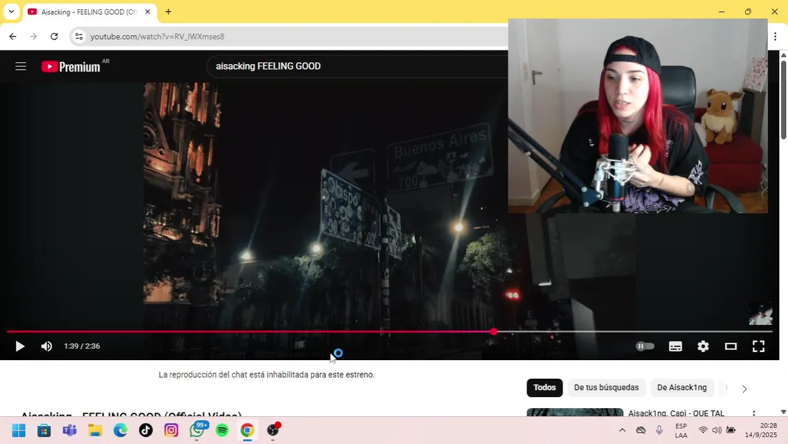
Task: Open the suggested QUE TAL video thumbnail
Action: point(575,412)
